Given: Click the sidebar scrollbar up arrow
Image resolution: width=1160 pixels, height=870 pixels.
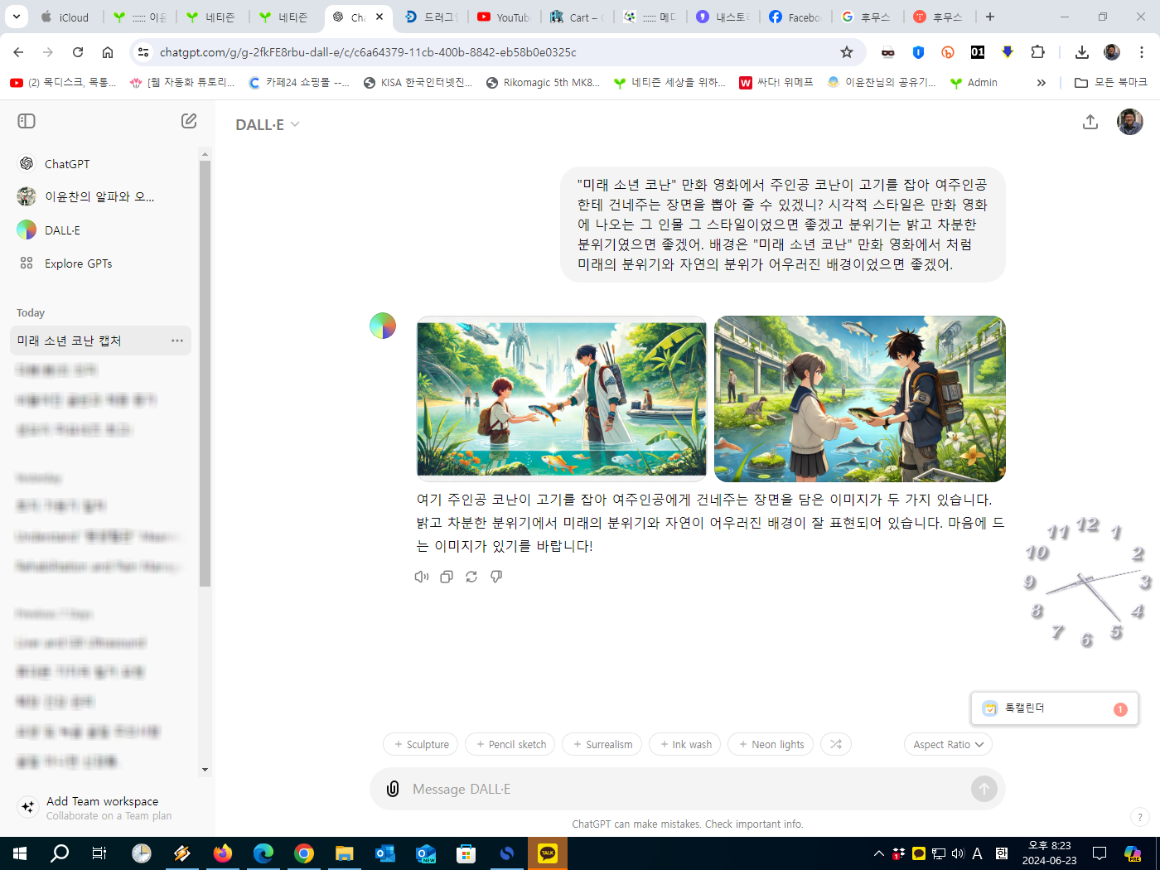Looking at the screenshot, I should click(x=205, y=154).
